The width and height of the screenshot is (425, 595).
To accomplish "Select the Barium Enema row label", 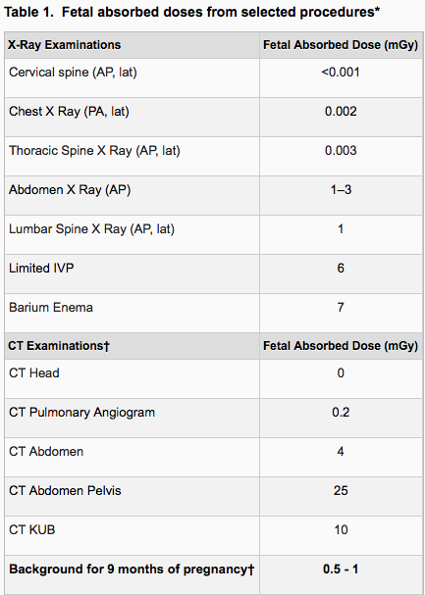I will point(51,308).
